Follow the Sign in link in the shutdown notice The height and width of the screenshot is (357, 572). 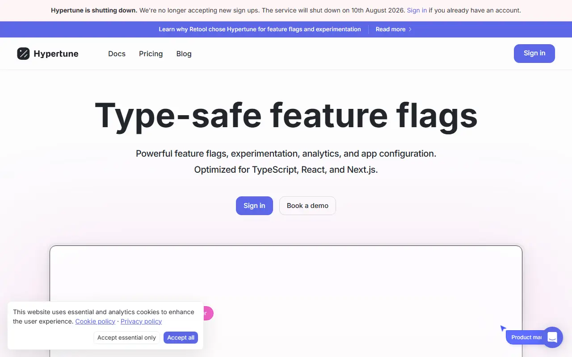(416, 10)
